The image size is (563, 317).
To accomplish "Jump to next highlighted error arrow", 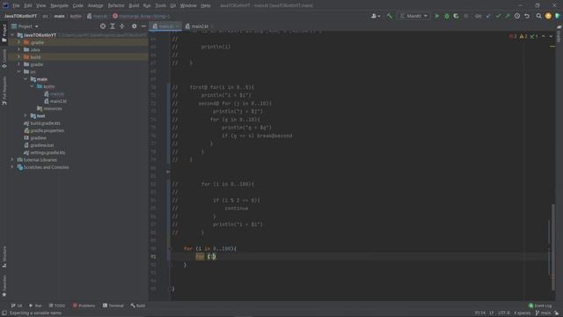I will click(x=551, y=36).
